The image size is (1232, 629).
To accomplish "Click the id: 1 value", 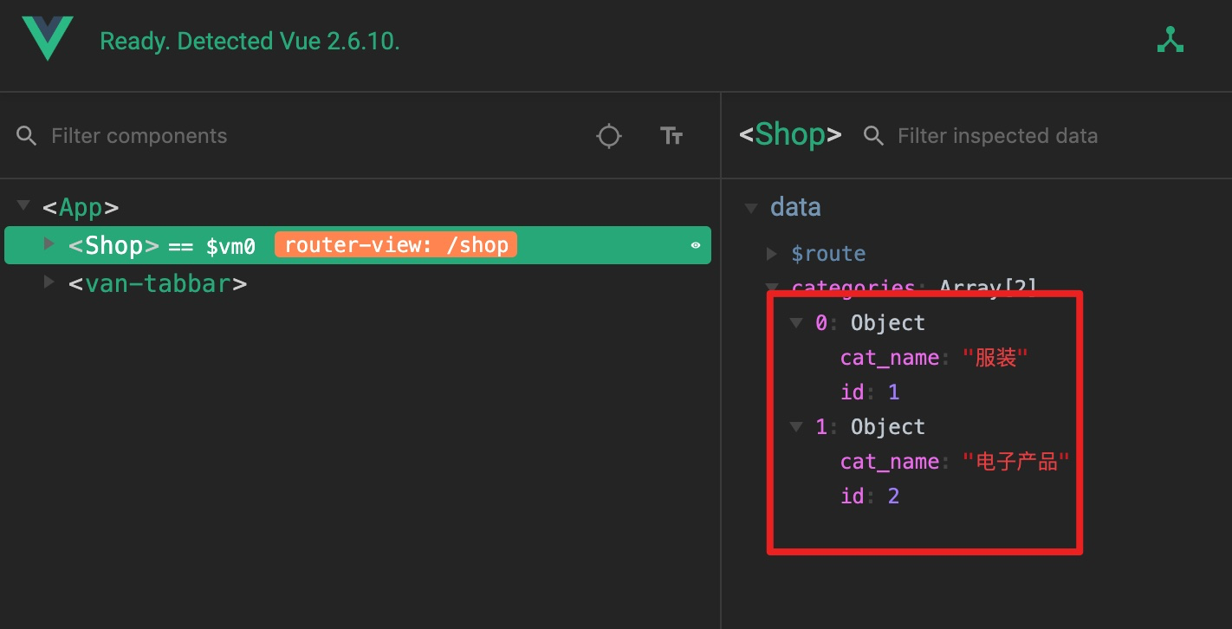I will coord(894,392).
